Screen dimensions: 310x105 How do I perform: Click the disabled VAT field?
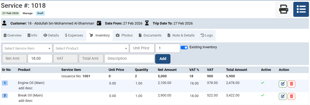(x=65, y=59)
